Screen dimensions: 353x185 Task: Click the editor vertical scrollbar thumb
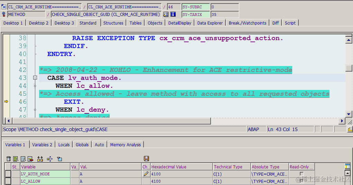coord(349,68)
